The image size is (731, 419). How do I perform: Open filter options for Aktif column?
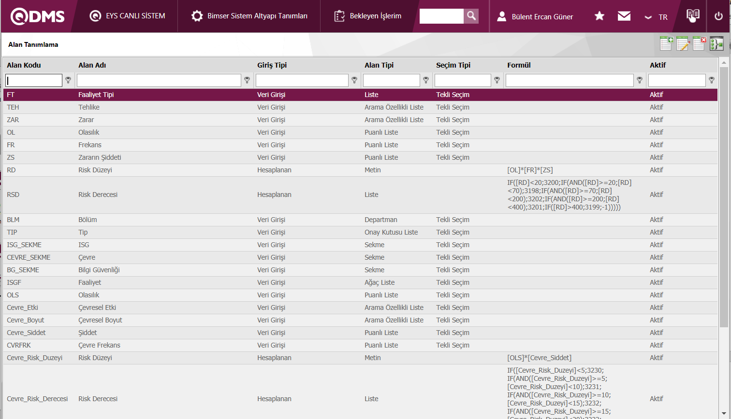pyautogui.click(x=711, y=80)
